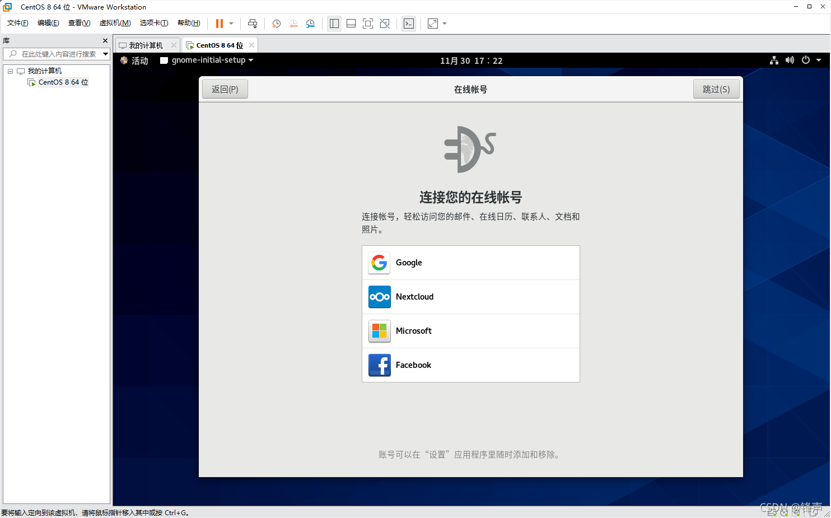The width and height of the screenshot is (831, 518).
Task: Click the 活动 activities button in GNOME bar
Action: (x=134, y=60)
